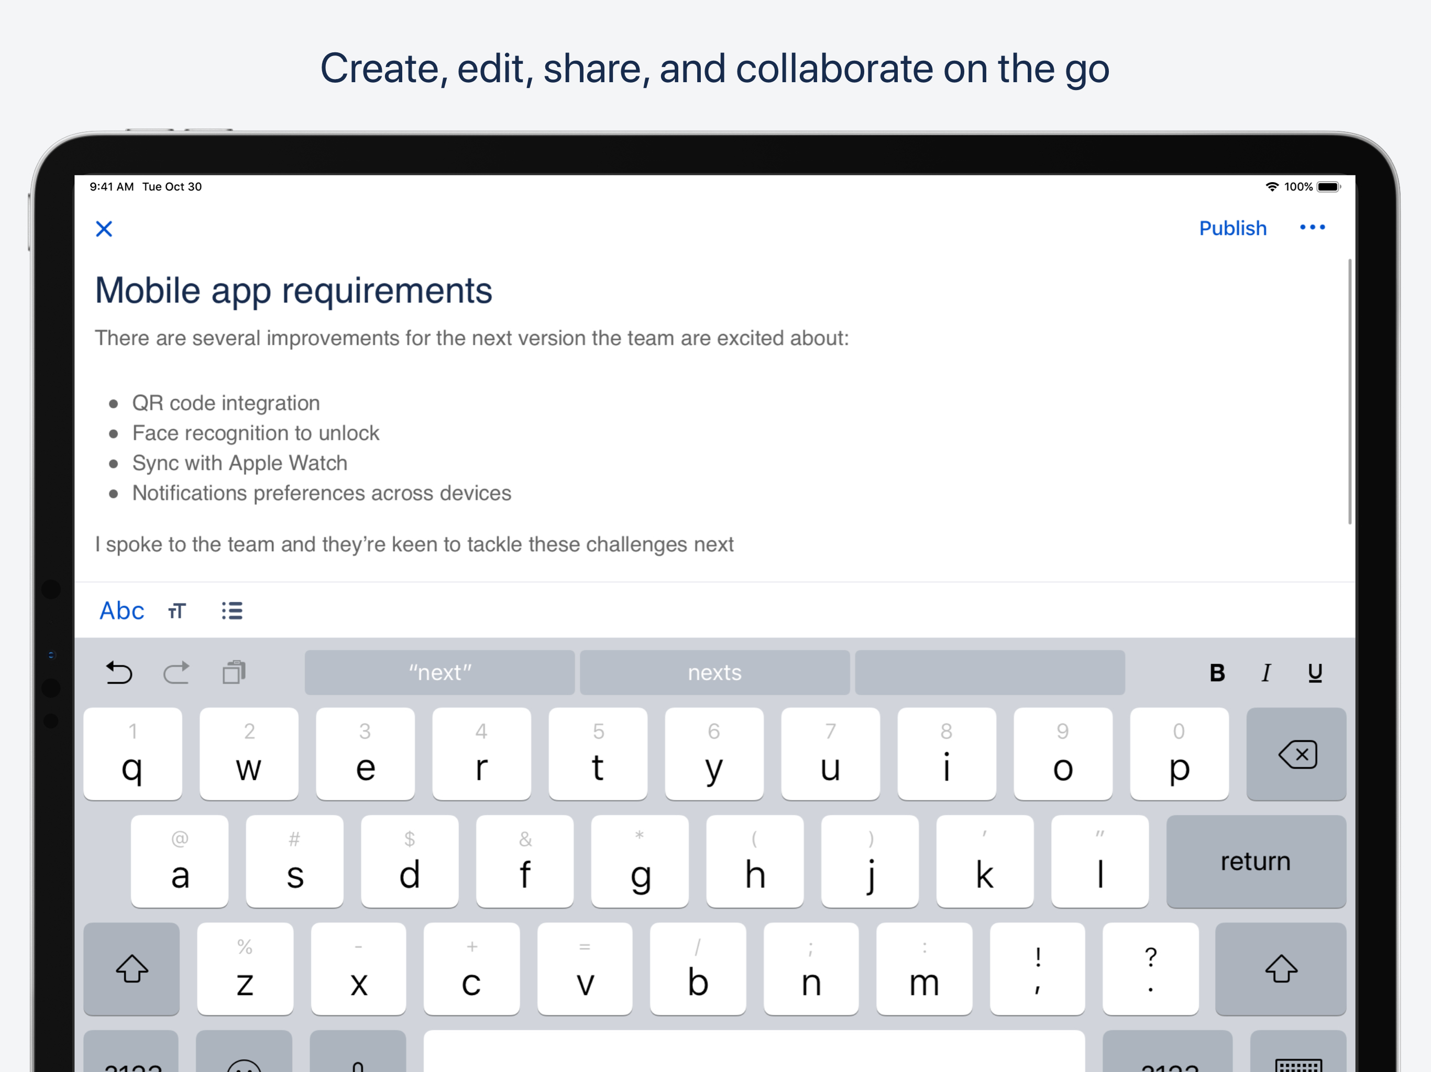Click the document vertical scrollbar

[1349, 391]
